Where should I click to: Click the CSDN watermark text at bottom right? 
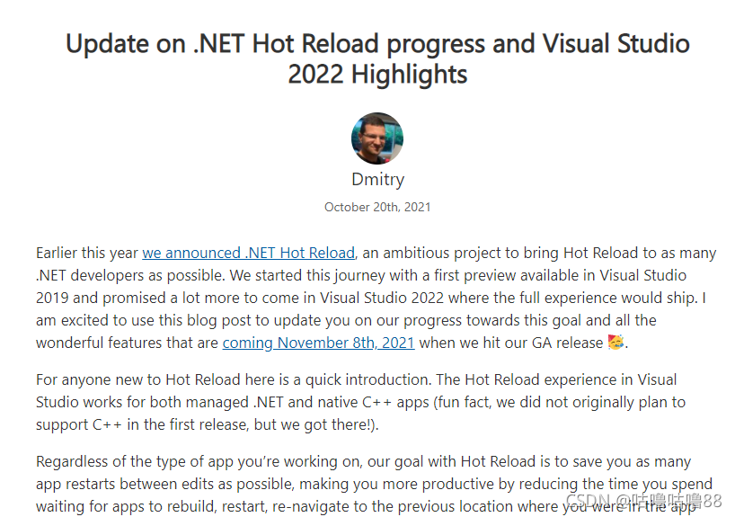643,501
